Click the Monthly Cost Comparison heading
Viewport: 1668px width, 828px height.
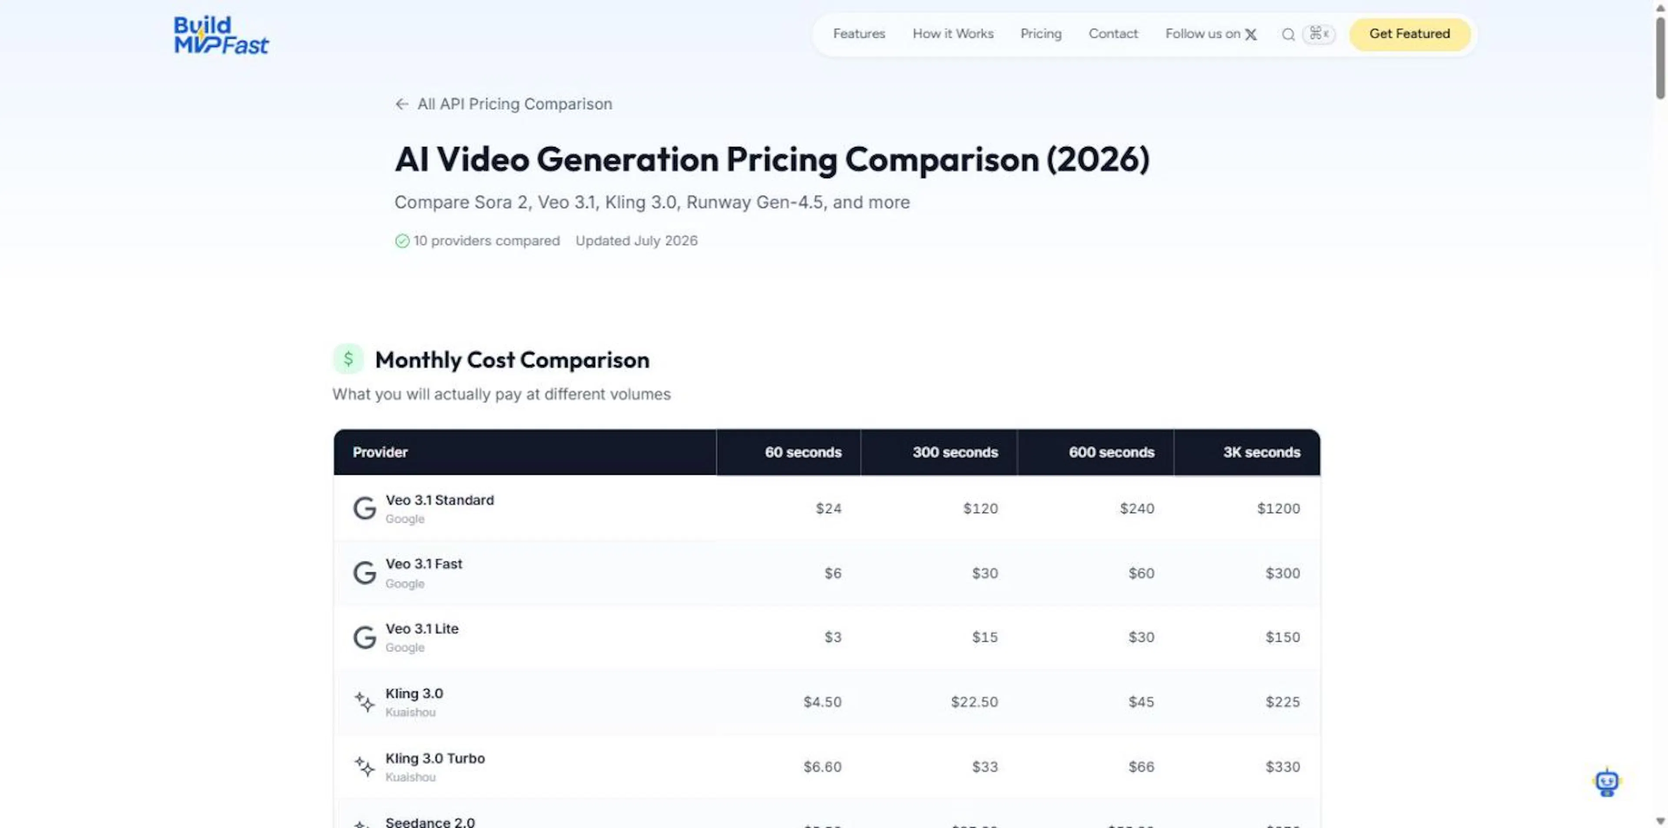coord(512,359)
